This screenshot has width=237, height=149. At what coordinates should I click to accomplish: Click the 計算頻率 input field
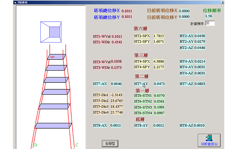click(210, 23)
